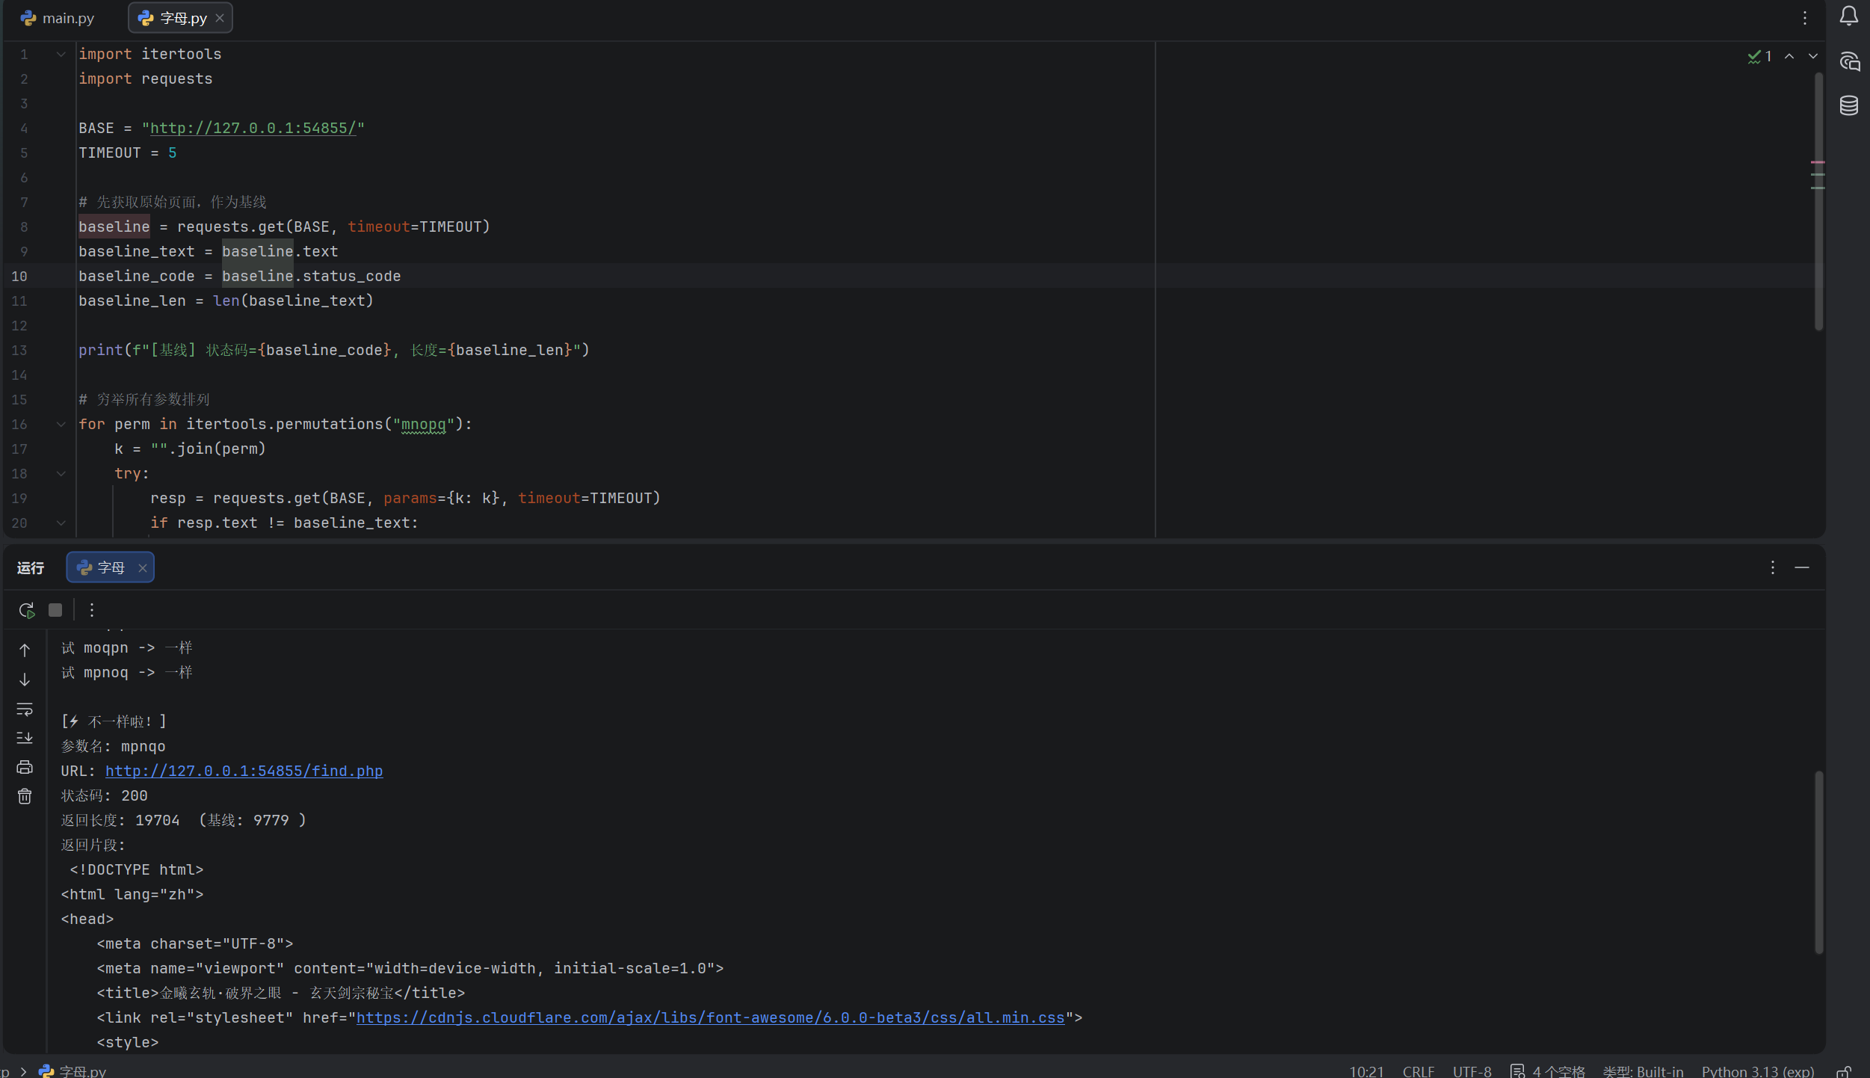Screen dimensions: 1870x1078
Task: Switch to the main.py editor tab
Action: coord(58,18)
